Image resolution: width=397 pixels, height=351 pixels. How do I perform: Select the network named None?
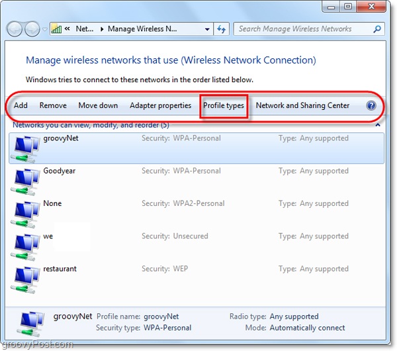[52, 203]
